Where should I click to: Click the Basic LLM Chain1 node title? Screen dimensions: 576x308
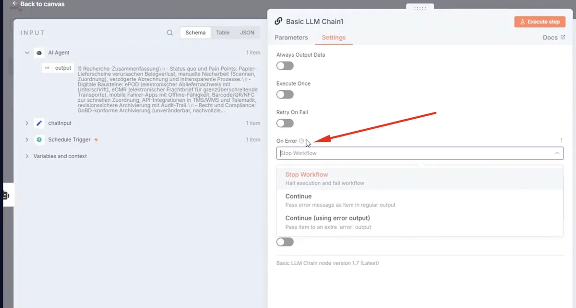click(x=314, y=22)
